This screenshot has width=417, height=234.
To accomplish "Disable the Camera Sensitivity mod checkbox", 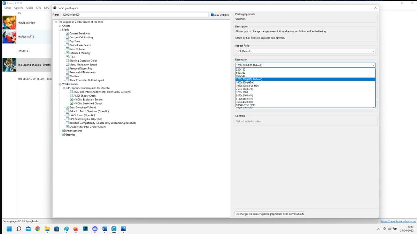I will click(x=67, y=33).
